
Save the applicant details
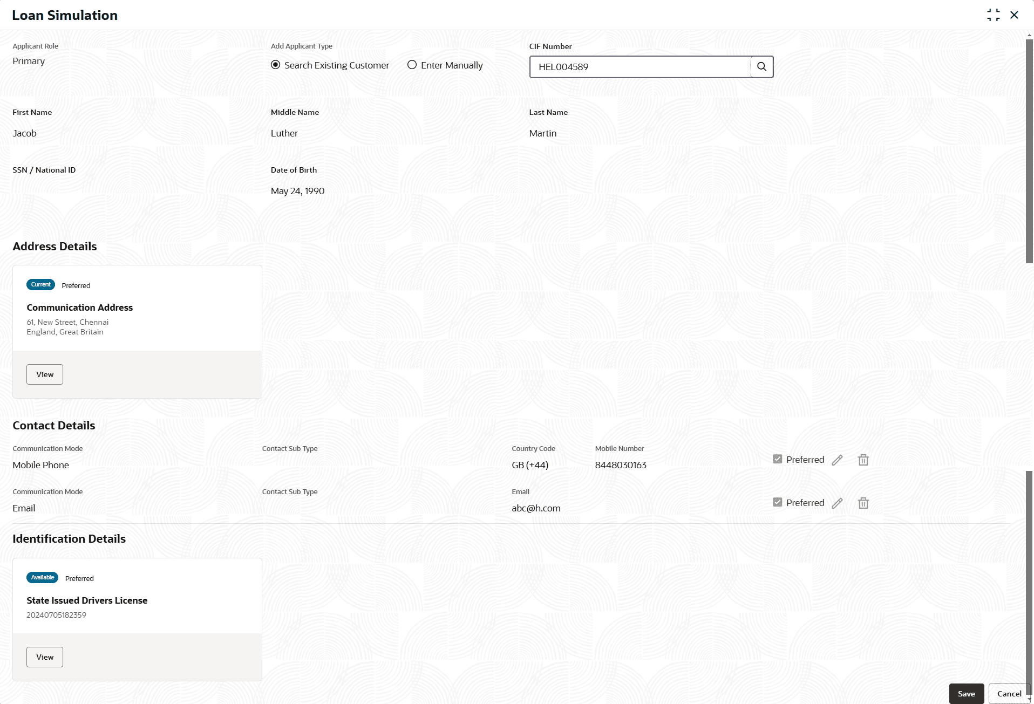click(966, 694)
